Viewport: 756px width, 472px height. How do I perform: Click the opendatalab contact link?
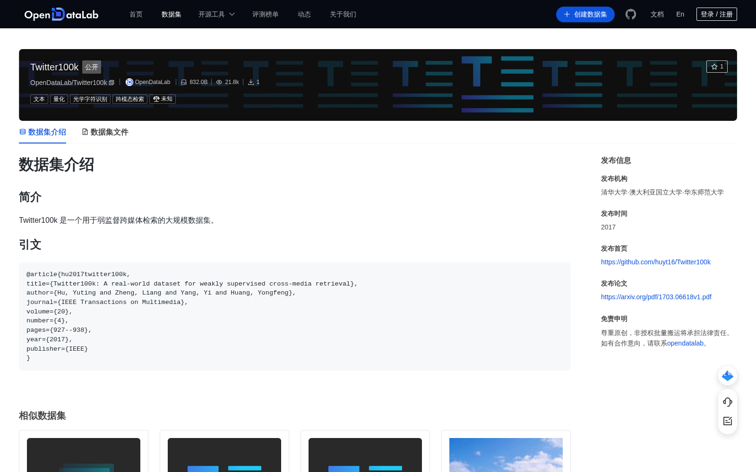pyautogui.click(x=685, y=343)
